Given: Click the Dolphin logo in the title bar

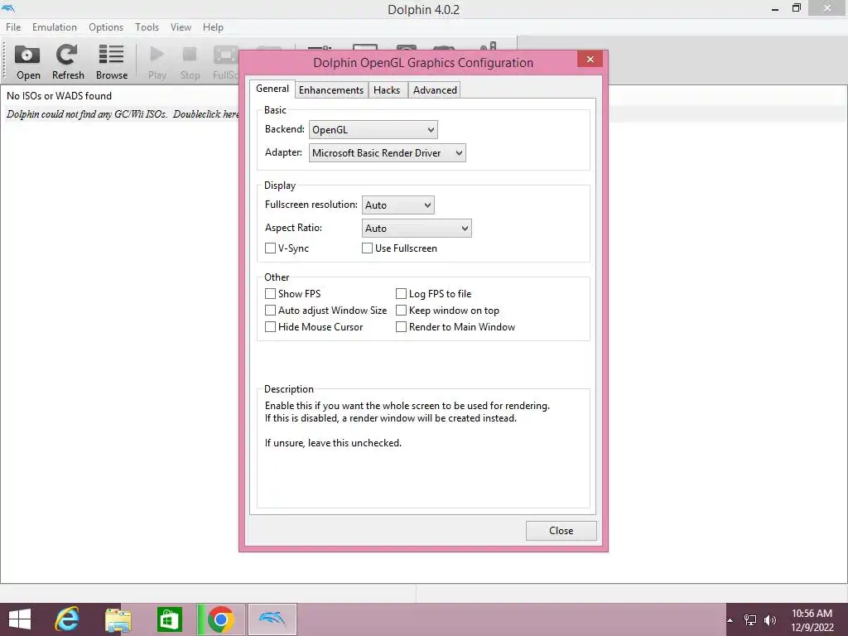Looking at the screenshot, I should point(8,8).
